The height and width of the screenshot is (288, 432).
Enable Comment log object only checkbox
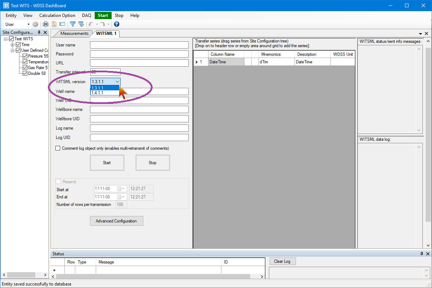click(x=58, y=148)
